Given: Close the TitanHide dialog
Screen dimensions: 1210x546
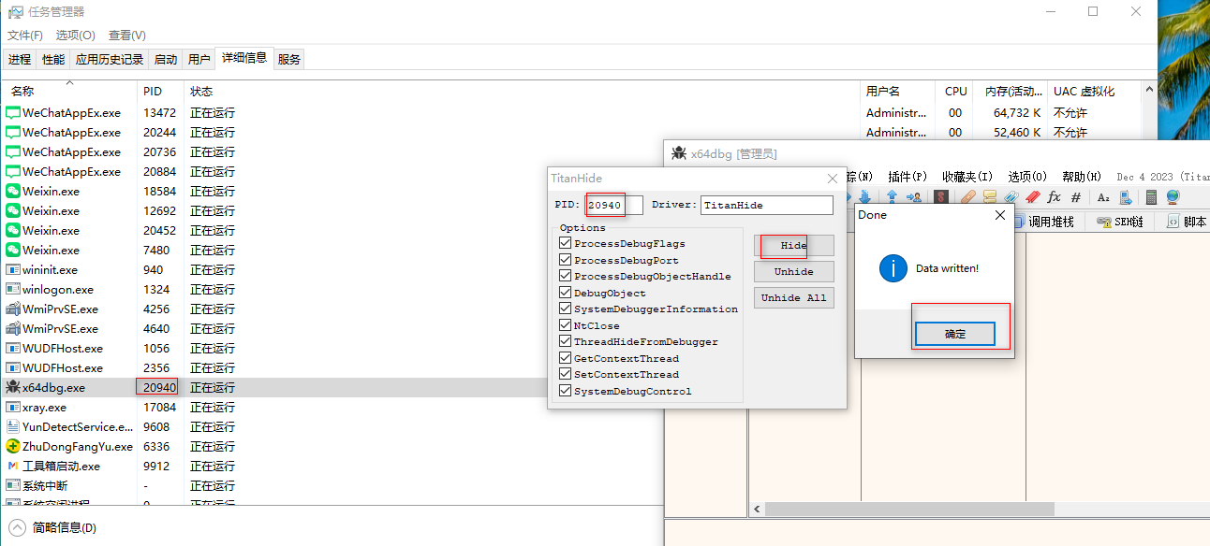Looking at the screenshot, I should [833, 178].
